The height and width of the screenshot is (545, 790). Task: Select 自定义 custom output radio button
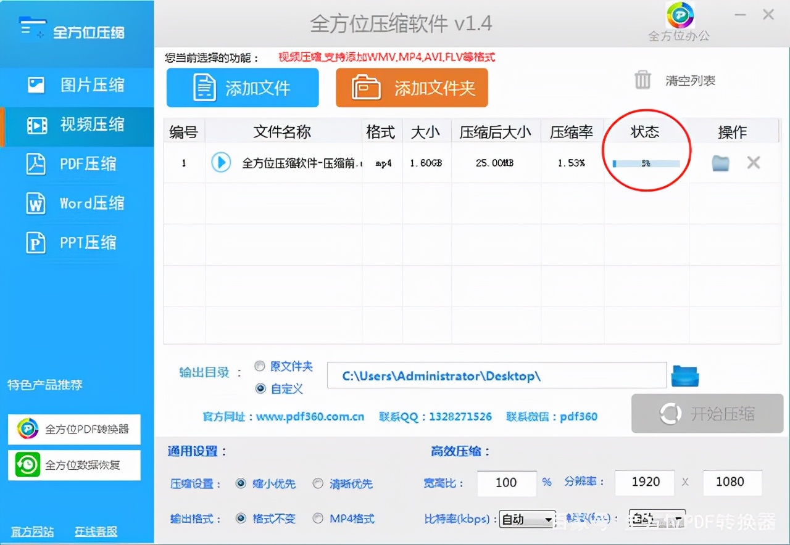260,388
